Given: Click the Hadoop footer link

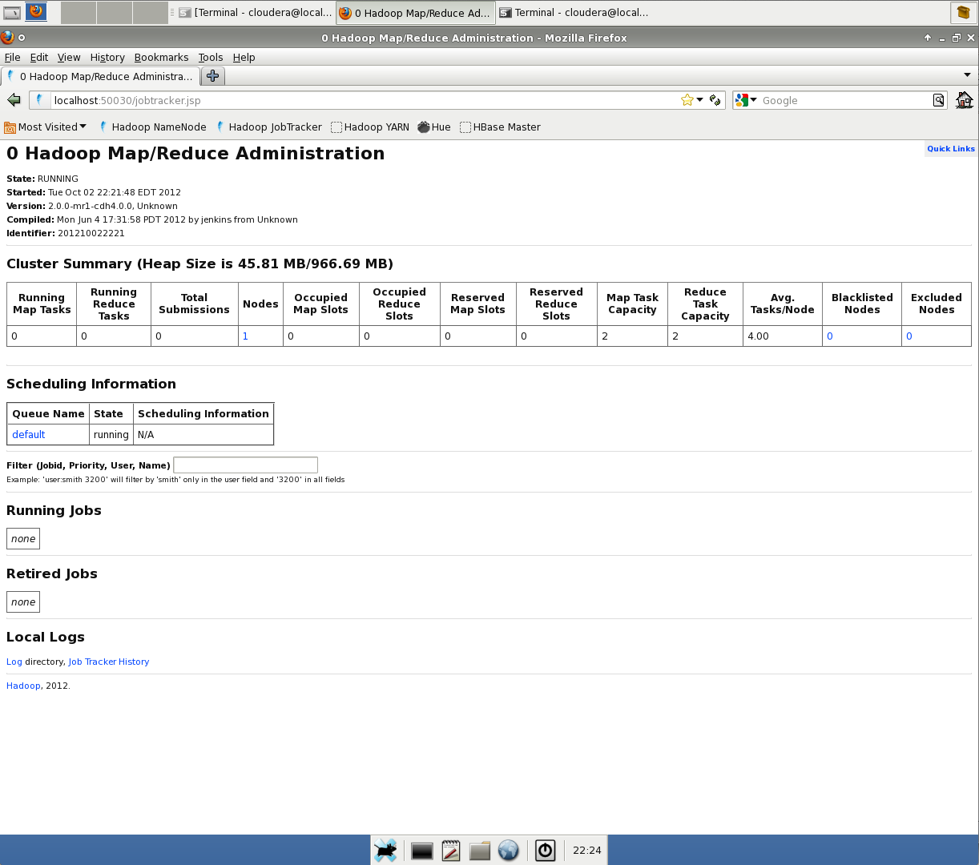Looking at the screenshot, I should [x=23, y=686].
